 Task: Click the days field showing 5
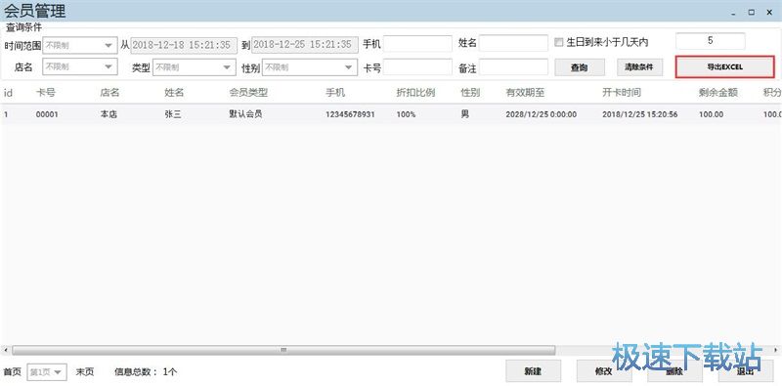click(x=711, y=41)
